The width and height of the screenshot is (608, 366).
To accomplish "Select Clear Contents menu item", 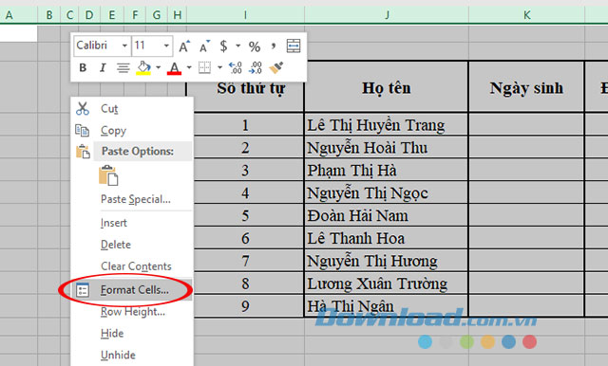I will pos(132,266).
